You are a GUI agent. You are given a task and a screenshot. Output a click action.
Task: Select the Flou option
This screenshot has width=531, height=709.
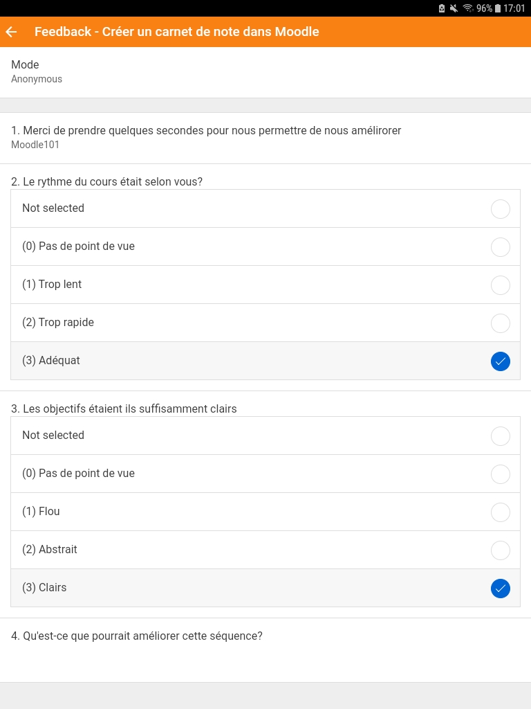tap(265, 512)
